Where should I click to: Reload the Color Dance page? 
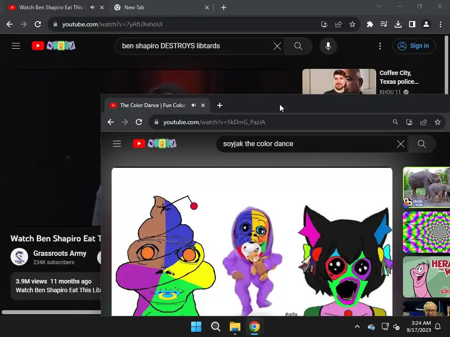tap(139, 122)
